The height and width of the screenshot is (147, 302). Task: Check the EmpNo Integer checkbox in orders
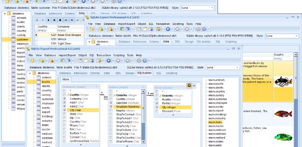pos(111,111)
